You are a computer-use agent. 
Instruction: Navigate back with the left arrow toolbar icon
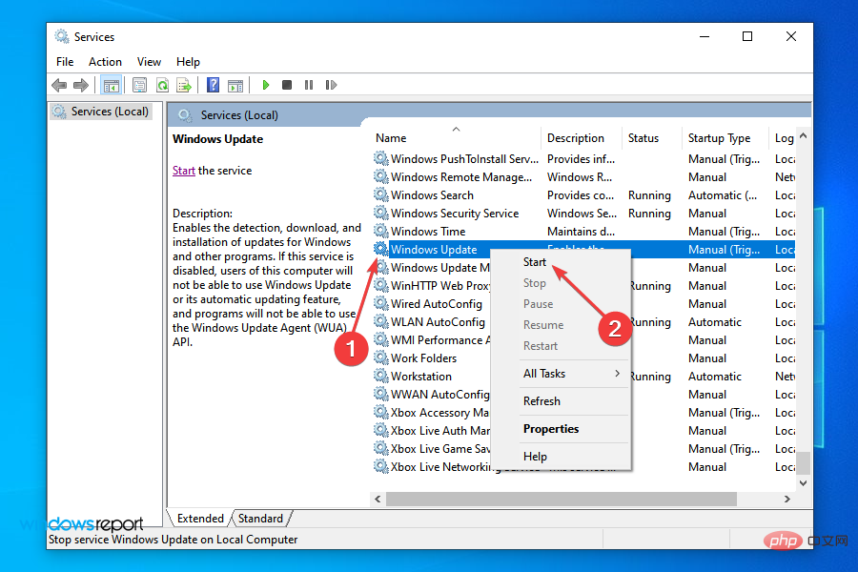pyautogui.click(x=59, y=85)
